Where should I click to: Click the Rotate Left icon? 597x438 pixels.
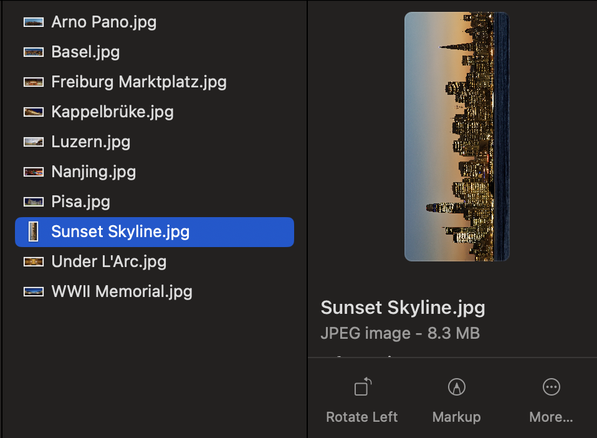coord(362,387)
